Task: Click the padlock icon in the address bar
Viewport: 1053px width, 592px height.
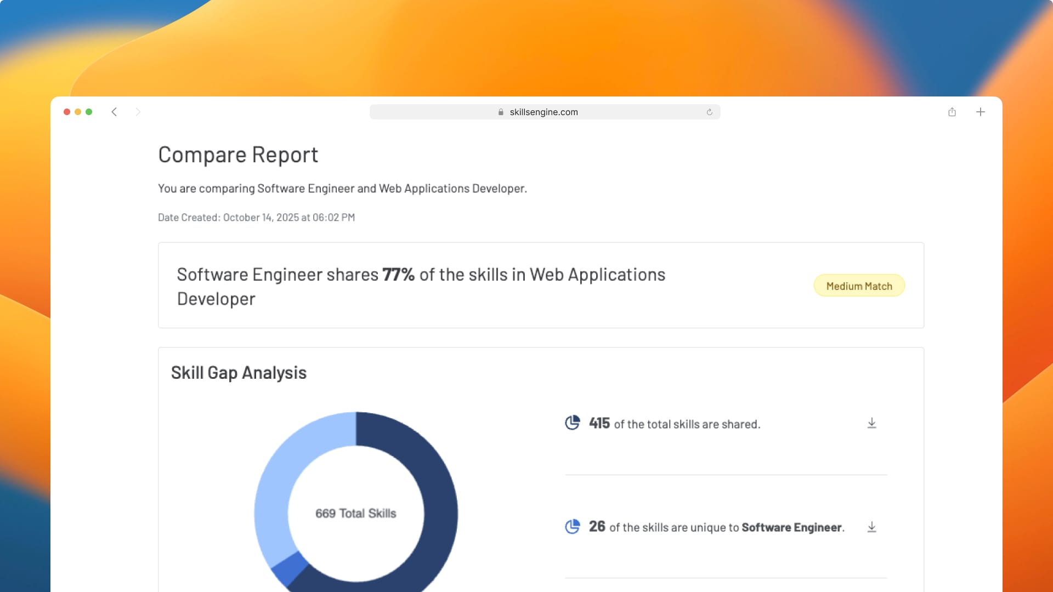Action: click(500, 112)
